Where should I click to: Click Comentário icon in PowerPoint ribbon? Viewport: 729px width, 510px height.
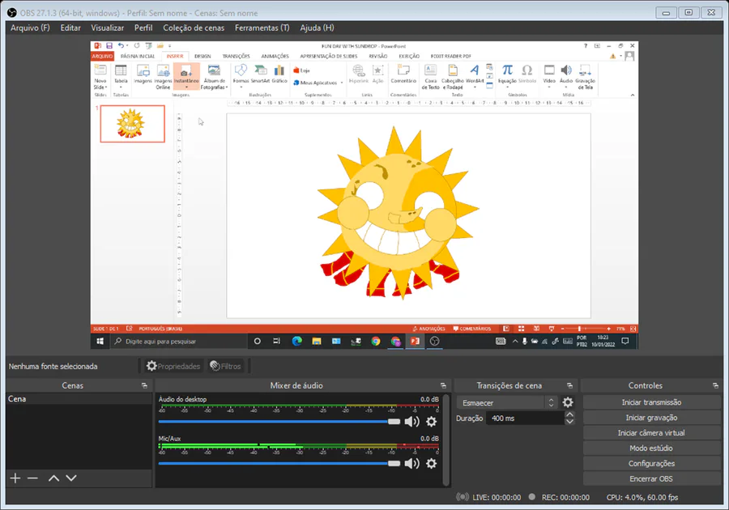[x=403, y=74]
